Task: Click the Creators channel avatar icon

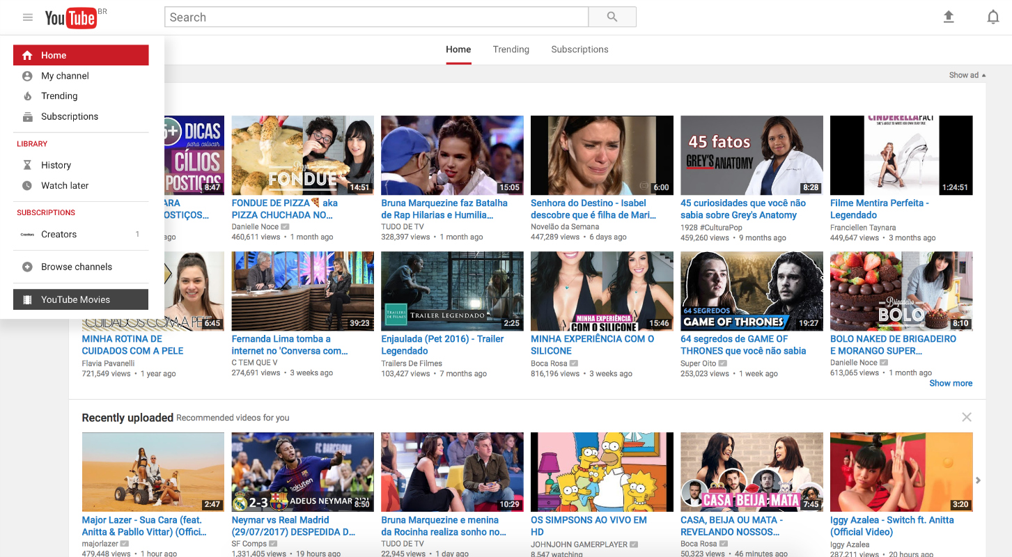Action: pyautogui.click(x=27, y=235)
